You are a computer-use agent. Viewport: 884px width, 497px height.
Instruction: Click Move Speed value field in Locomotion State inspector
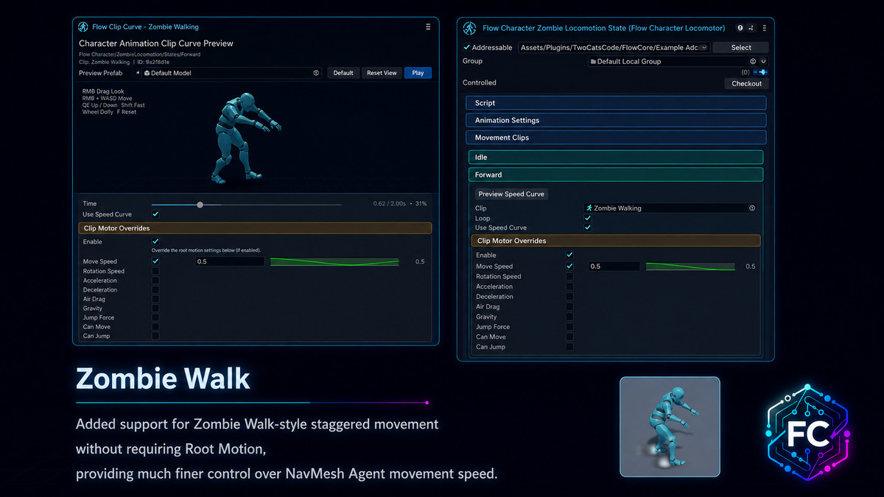(x=614, y=267)
